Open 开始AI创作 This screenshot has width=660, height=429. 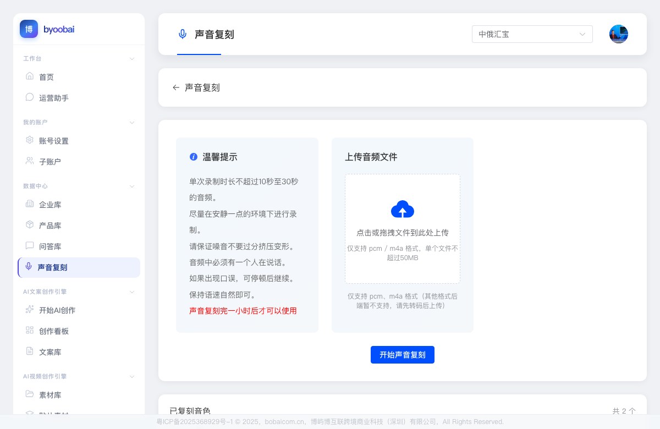[x=79, y=310]
